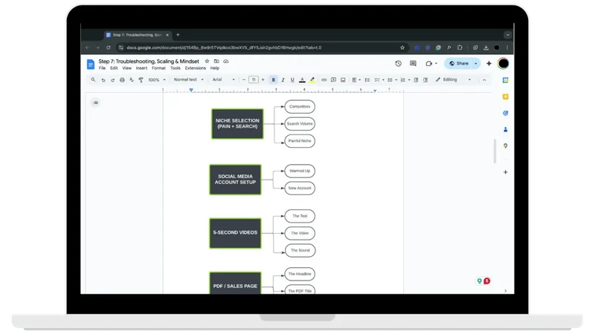Activate the paint format tool
The width and height of the screenshot is (595, 334).
(x=141, y=80)
